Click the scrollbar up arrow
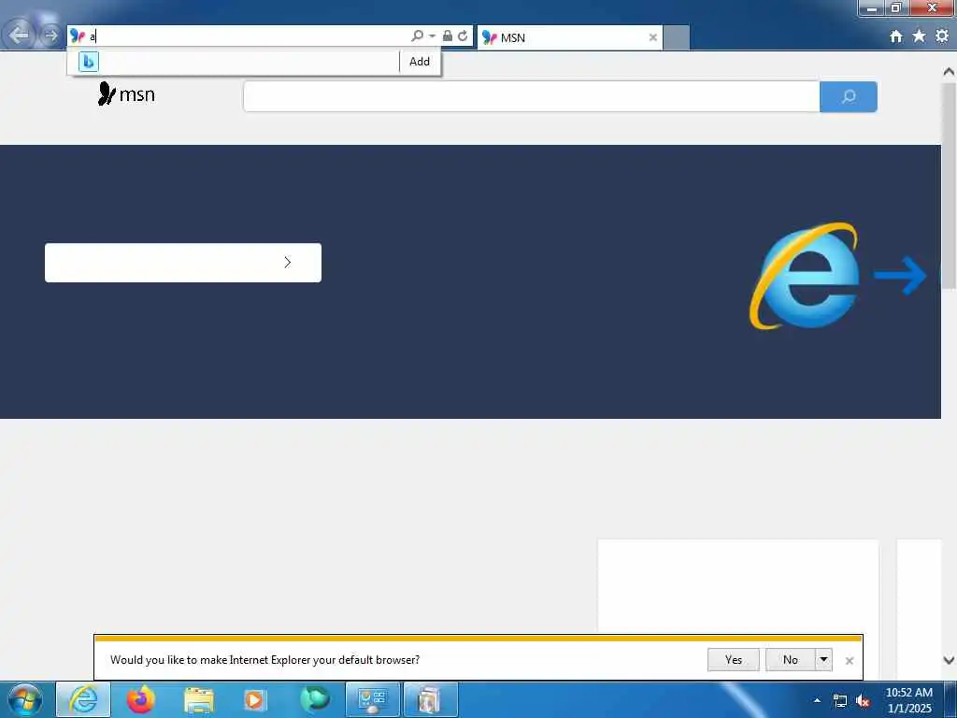This screenshot has width=957, height=718. coord(949,72)
